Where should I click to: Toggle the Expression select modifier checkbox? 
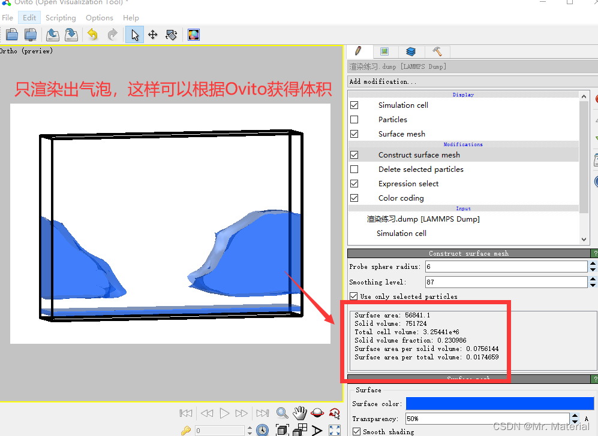(354, 183)
